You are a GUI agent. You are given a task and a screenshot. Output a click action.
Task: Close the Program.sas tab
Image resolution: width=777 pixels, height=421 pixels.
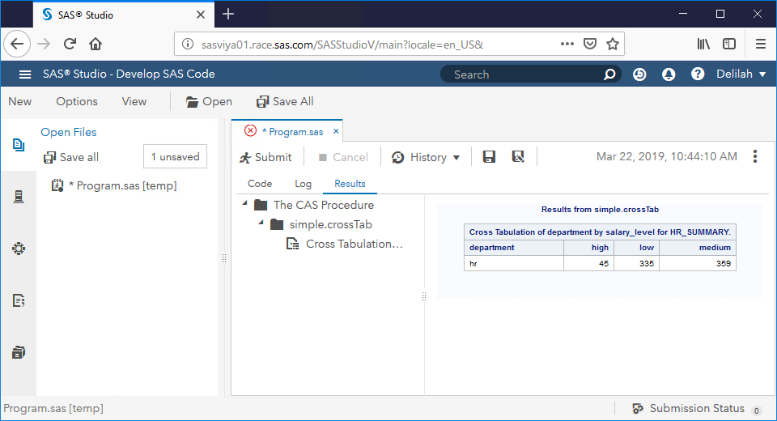336,131
